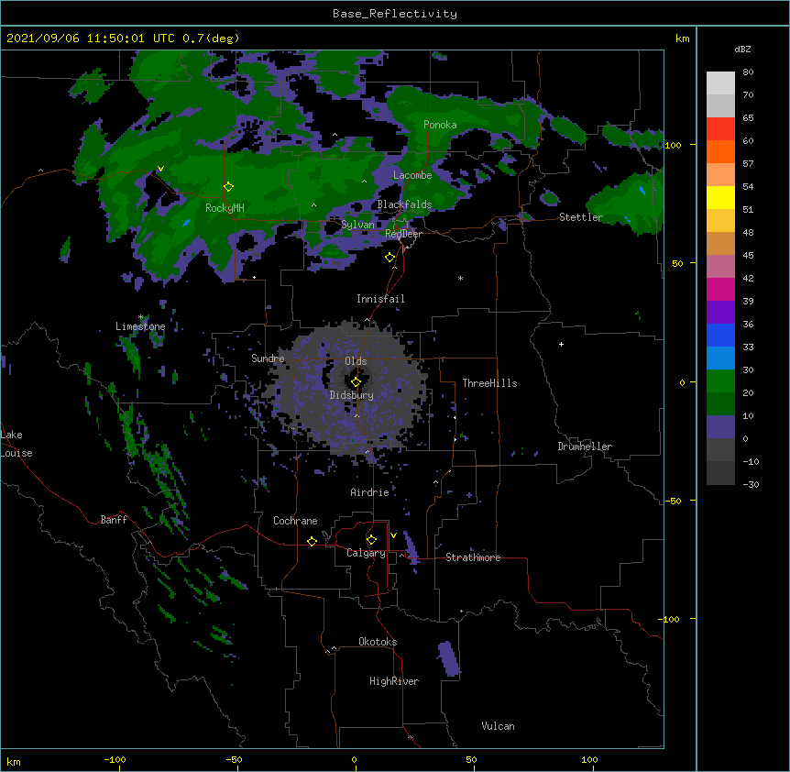Pick the bright green 20-30 dBZ legend swatch
The width and height of the screenshot is (790, 772).
point(720,381)
